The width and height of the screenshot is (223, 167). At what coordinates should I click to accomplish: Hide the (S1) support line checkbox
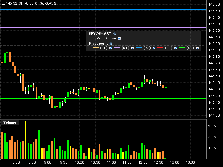176,48
